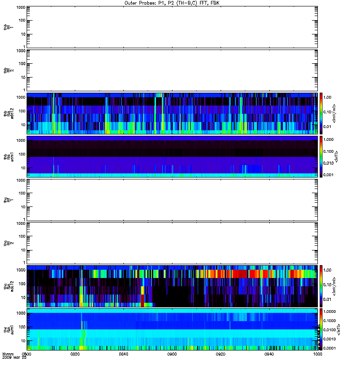Click the '2009 Mar 25' date label

tap(14, 358)
